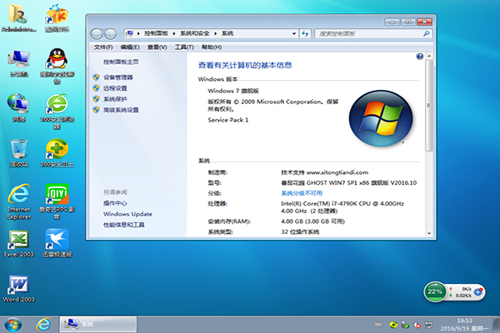Open the 操作中心 (Action Center) link

[115, 203]
